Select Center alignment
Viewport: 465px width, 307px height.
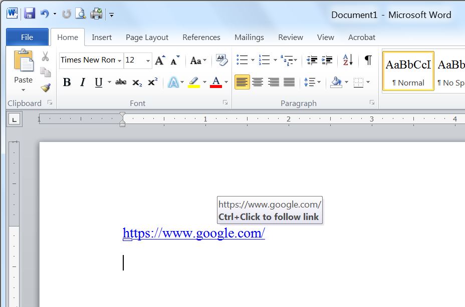click(x=258, y=82)
